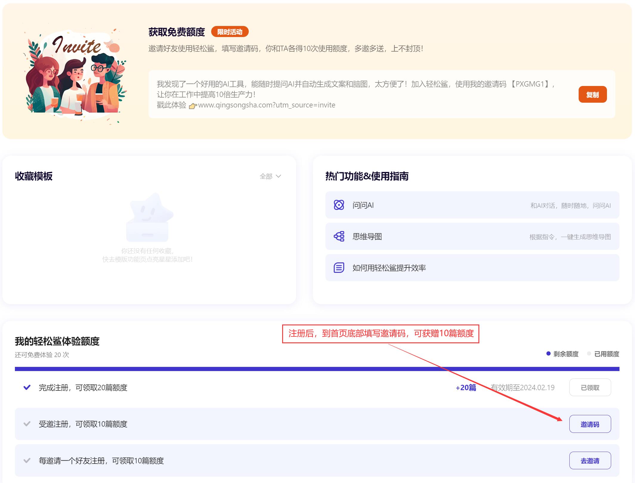Click the 每邀请一个好友注册 row text
Viewport: 635px width, 483px height.
pyautogui.click(x=101, y=461)
